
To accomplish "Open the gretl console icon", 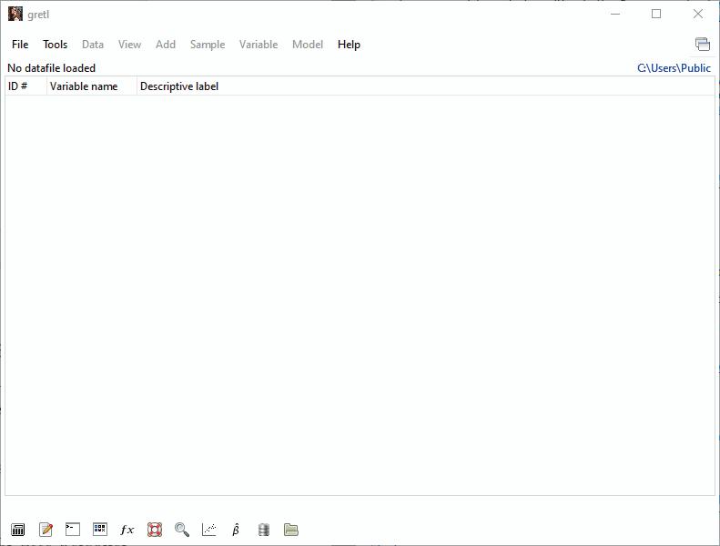I will (x=73, y=530).
